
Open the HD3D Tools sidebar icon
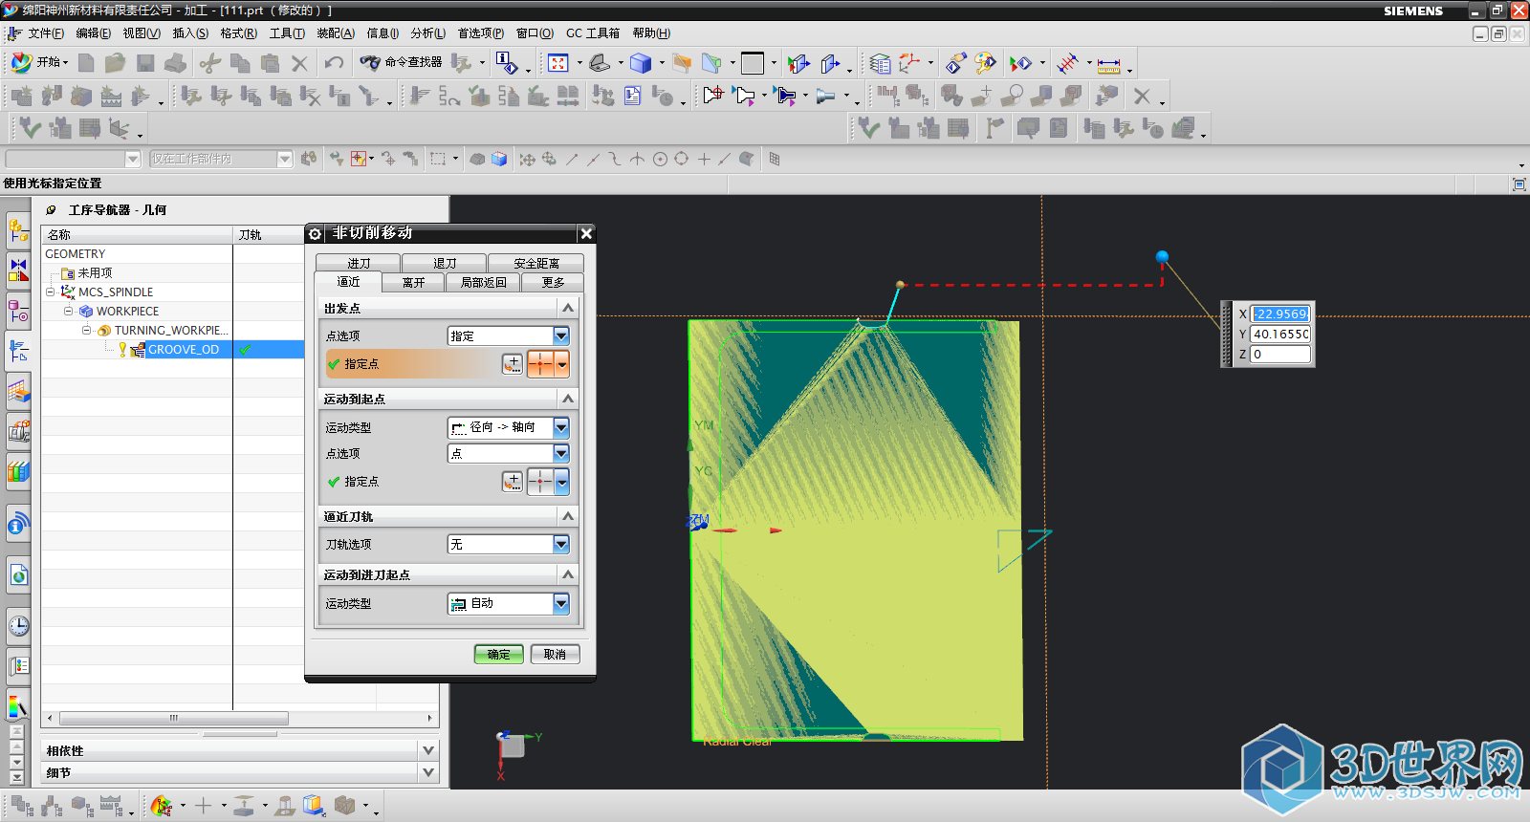click(18, 523)
